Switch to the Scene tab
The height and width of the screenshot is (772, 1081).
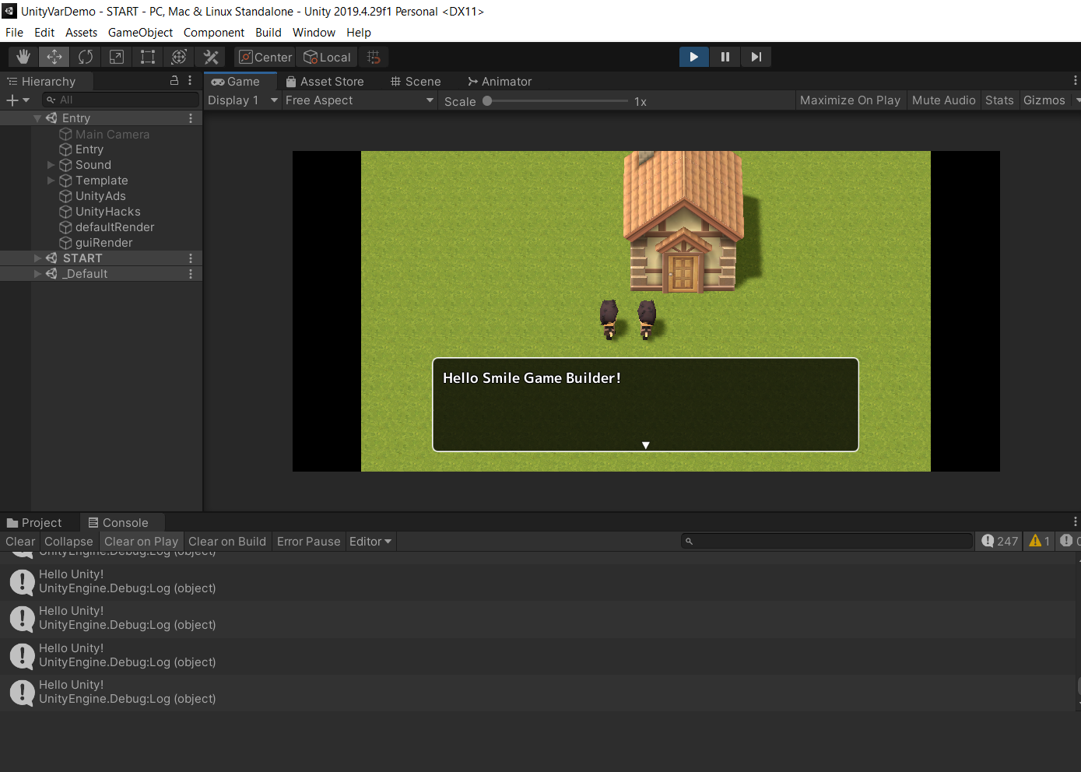[x=416, y=81]
